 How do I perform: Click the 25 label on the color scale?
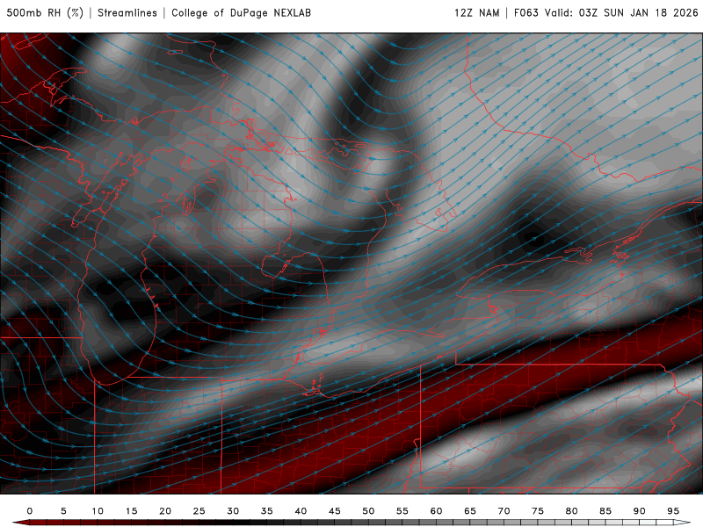199,511
